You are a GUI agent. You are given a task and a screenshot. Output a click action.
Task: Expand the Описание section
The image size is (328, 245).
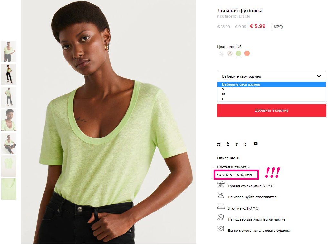[x=228, y=158]
